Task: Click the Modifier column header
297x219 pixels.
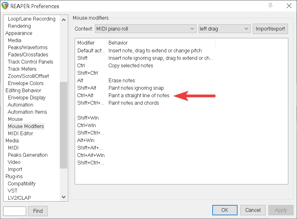Action: 91,43
